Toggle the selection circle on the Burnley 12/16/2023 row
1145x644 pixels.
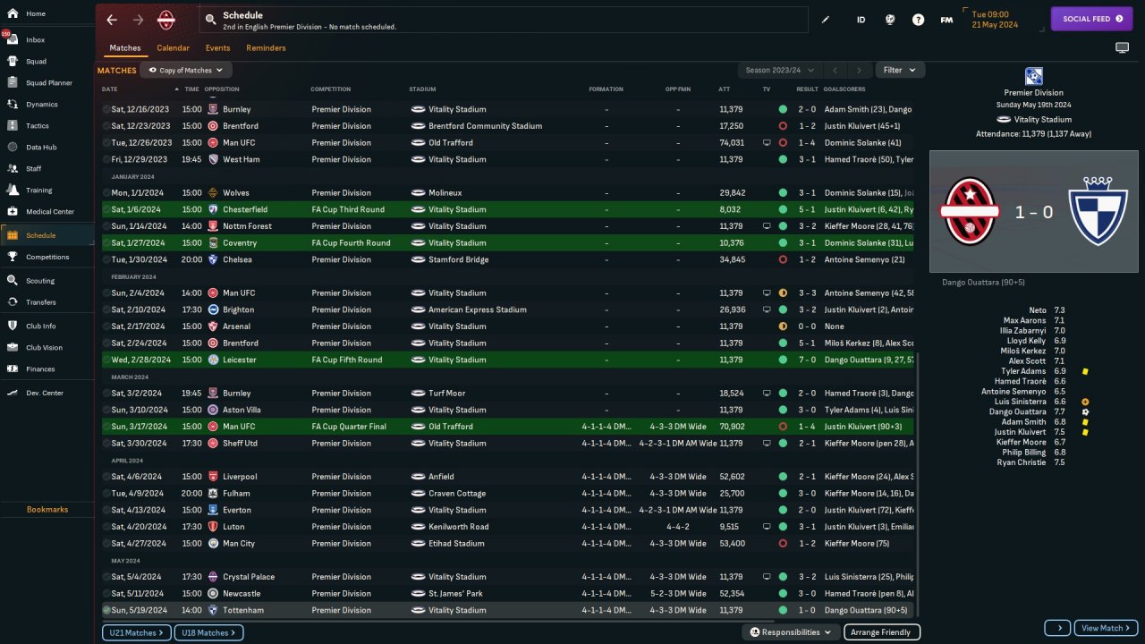pyautogui.click(x=106, y=109)
